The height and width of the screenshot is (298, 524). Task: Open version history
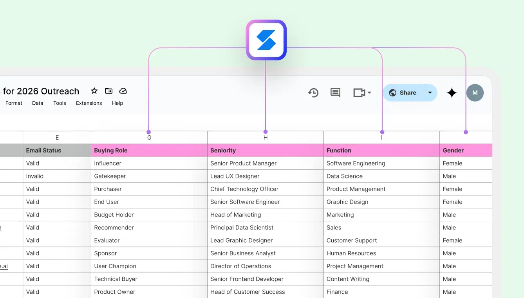tap(313, 93)
